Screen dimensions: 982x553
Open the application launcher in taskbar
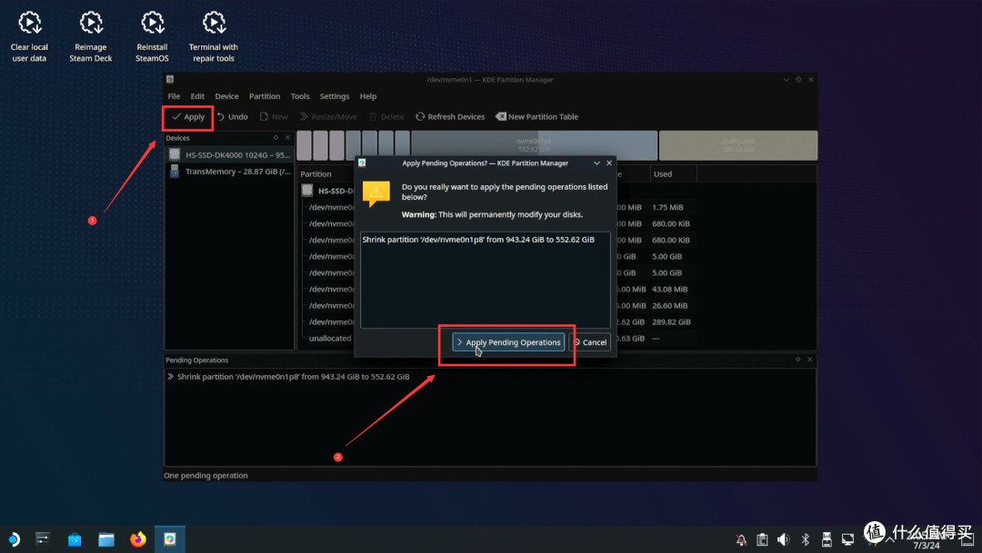(13, 539)
